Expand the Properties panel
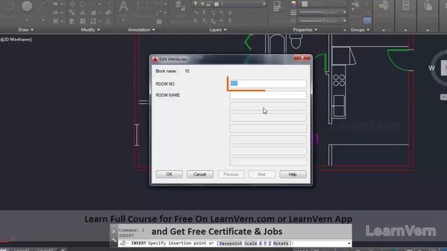The image size is (447, 251). (x=305, y=29)
